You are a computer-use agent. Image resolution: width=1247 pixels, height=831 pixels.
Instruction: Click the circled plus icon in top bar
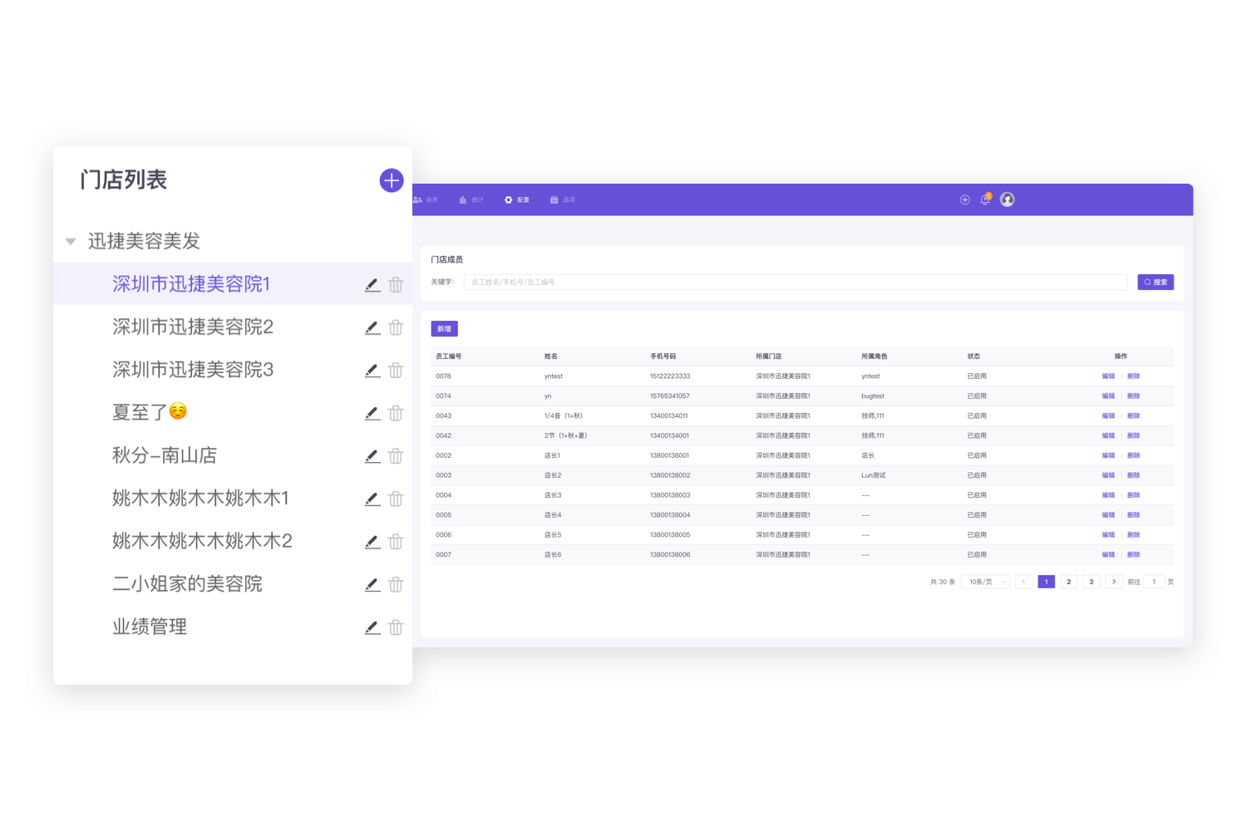point(965,199)
